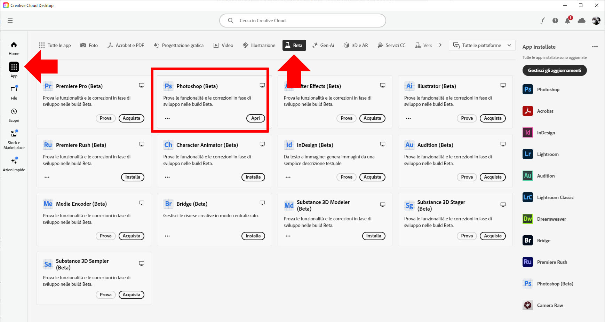Click the Cerca in Creative Cloud field

(306, 21)
